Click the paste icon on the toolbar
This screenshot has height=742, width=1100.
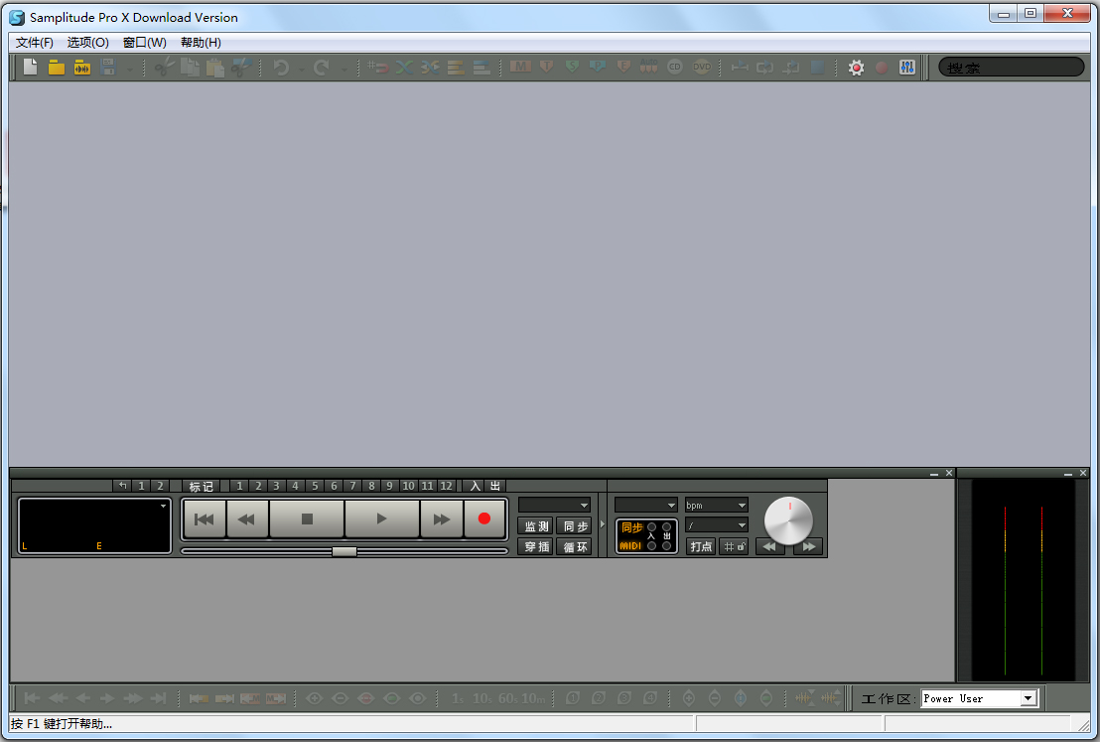point(215,67)
